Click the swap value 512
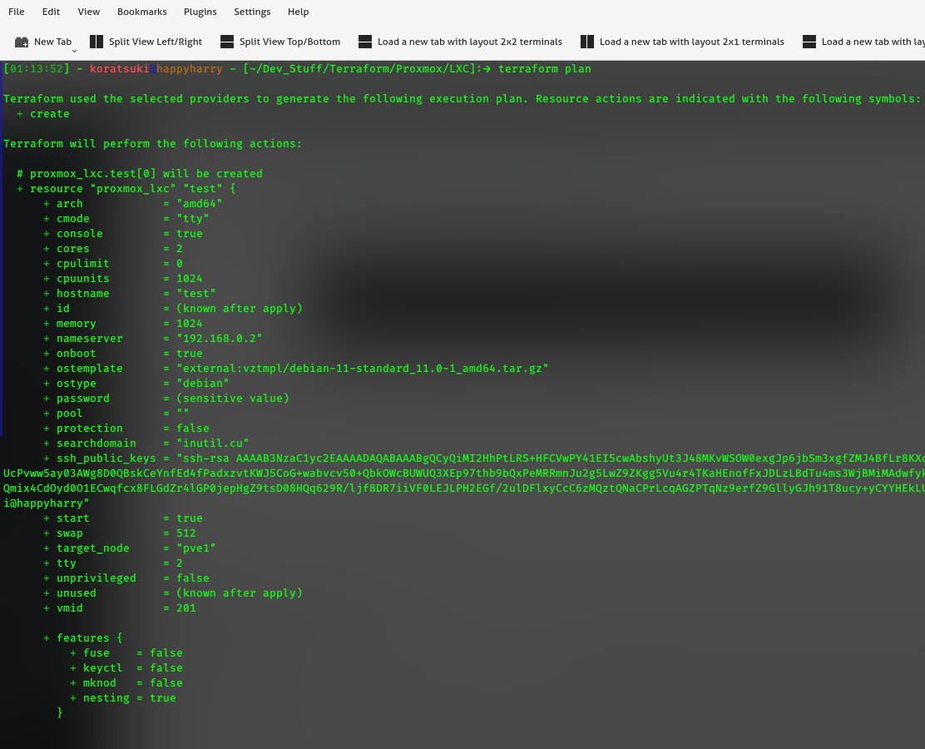Image resolution: width=925 pixels, height=749 pixels. (185, 533)
